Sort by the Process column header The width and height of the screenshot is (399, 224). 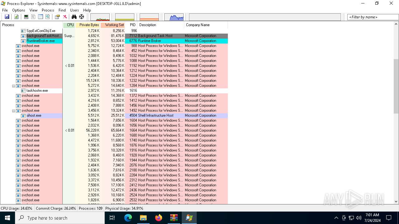(x=31, y=25)
